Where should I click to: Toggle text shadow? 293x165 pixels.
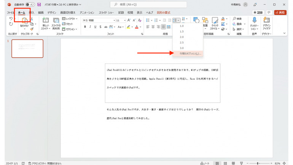(100, 27)
